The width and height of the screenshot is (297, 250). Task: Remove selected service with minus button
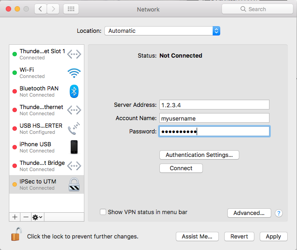coord(26,217)
